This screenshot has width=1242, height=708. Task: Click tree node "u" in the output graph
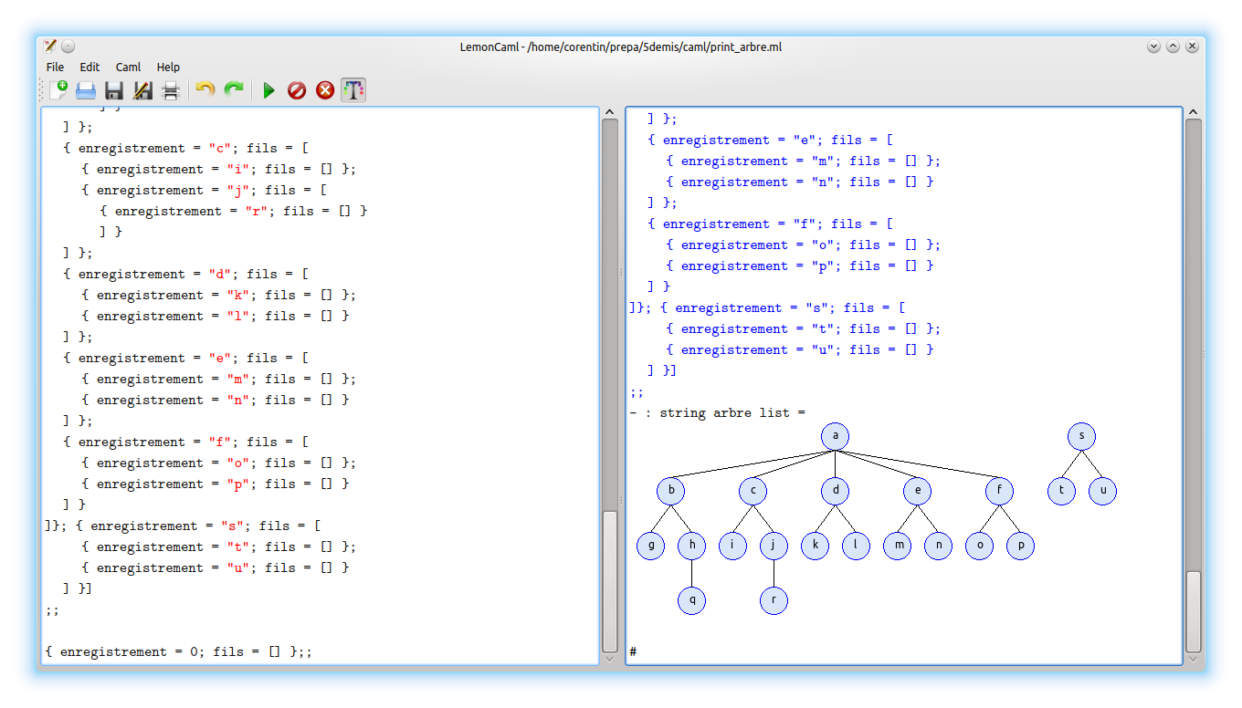click(x=1102, y=491)
